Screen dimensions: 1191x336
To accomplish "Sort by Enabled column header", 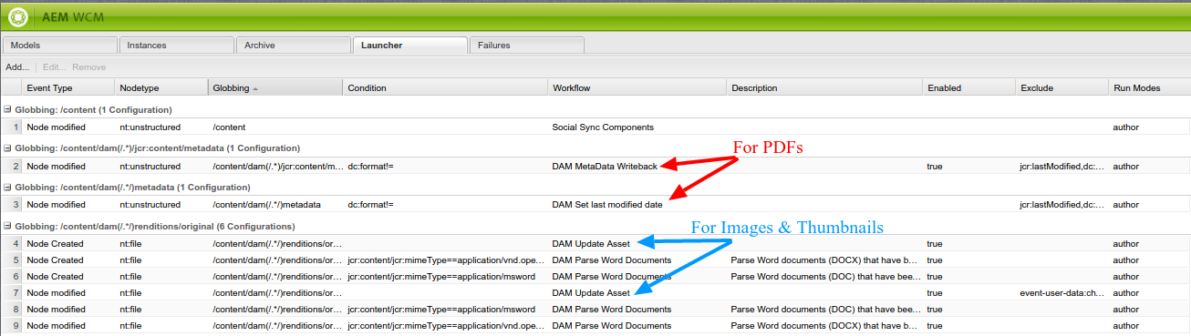I will (x=969, y=88).
